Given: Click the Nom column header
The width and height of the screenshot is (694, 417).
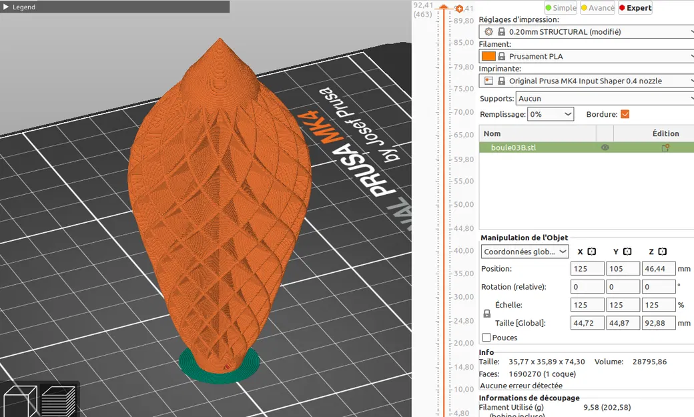Looking at the screenshot, I should [x=537, y=133].
